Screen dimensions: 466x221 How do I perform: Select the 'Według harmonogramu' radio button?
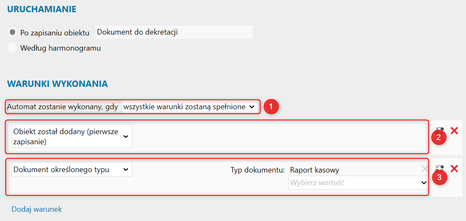(x=13, y=48)
